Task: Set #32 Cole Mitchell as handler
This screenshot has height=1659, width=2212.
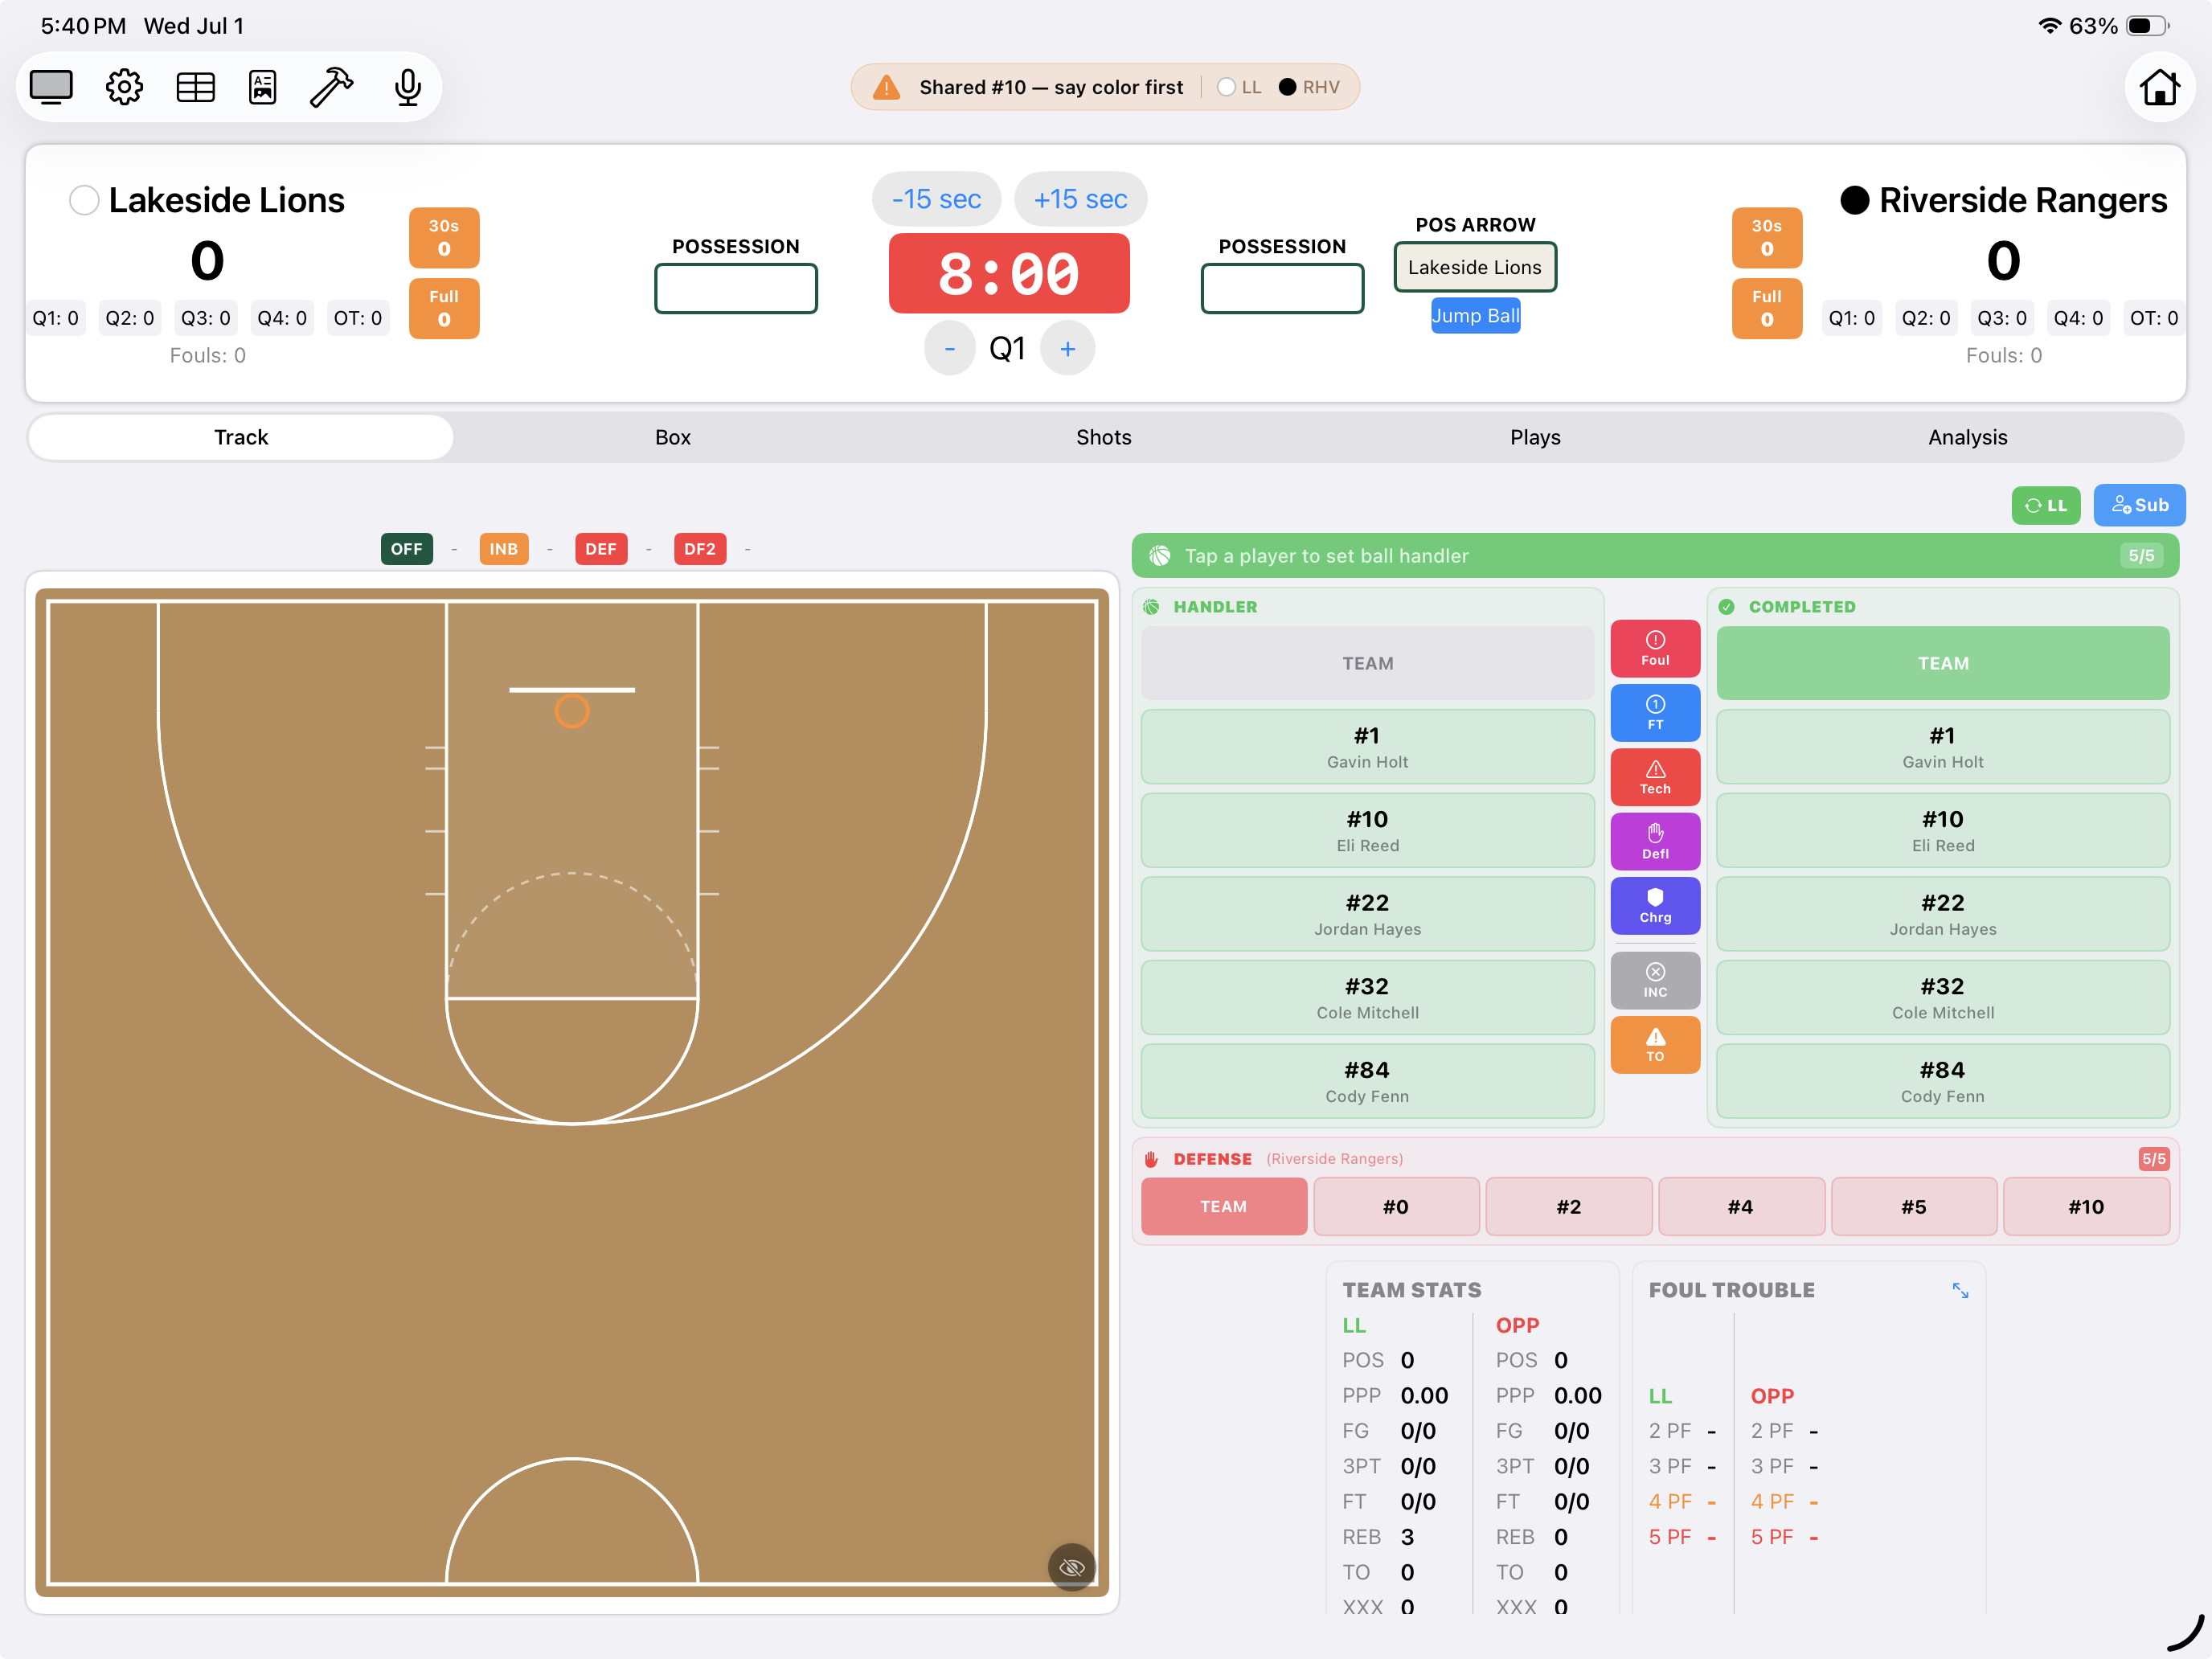Action: pyautogui.click(x=1367, y=998)
